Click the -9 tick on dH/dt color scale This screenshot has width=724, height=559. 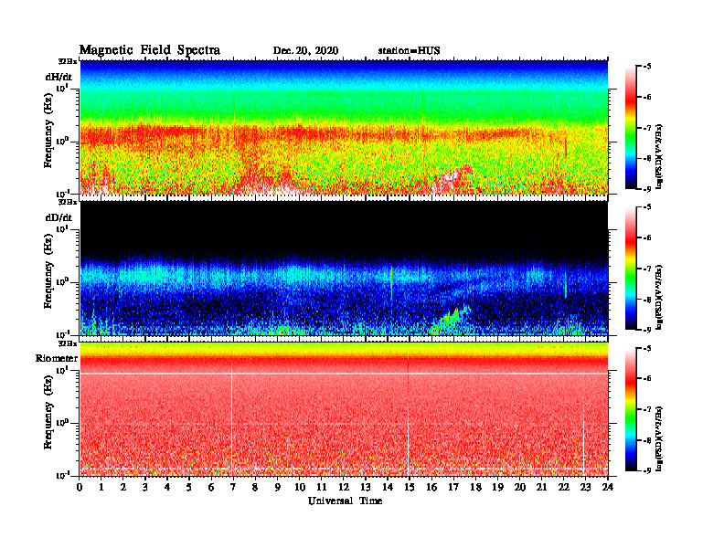(648, 189)
